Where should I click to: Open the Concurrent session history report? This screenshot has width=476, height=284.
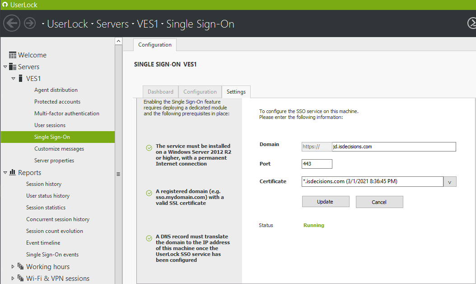[58, 219]
